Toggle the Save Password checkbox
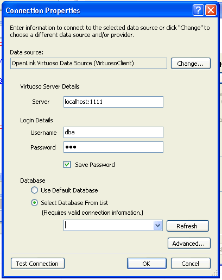 (x=67, y=165)
